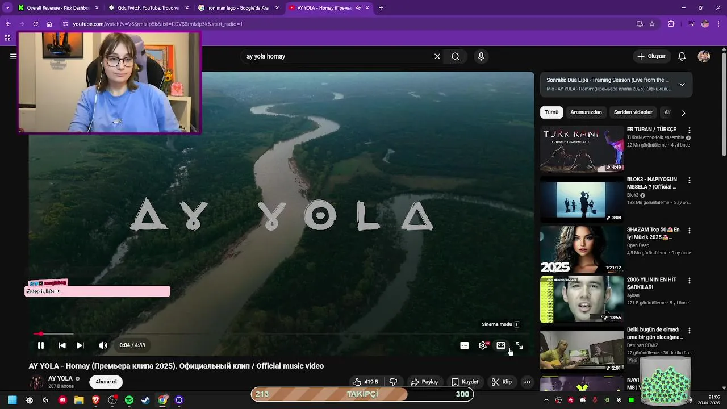Open browser extensions puzzle icon
The height and width of the screenshot is (409, 727).
(x=671, y=24)
